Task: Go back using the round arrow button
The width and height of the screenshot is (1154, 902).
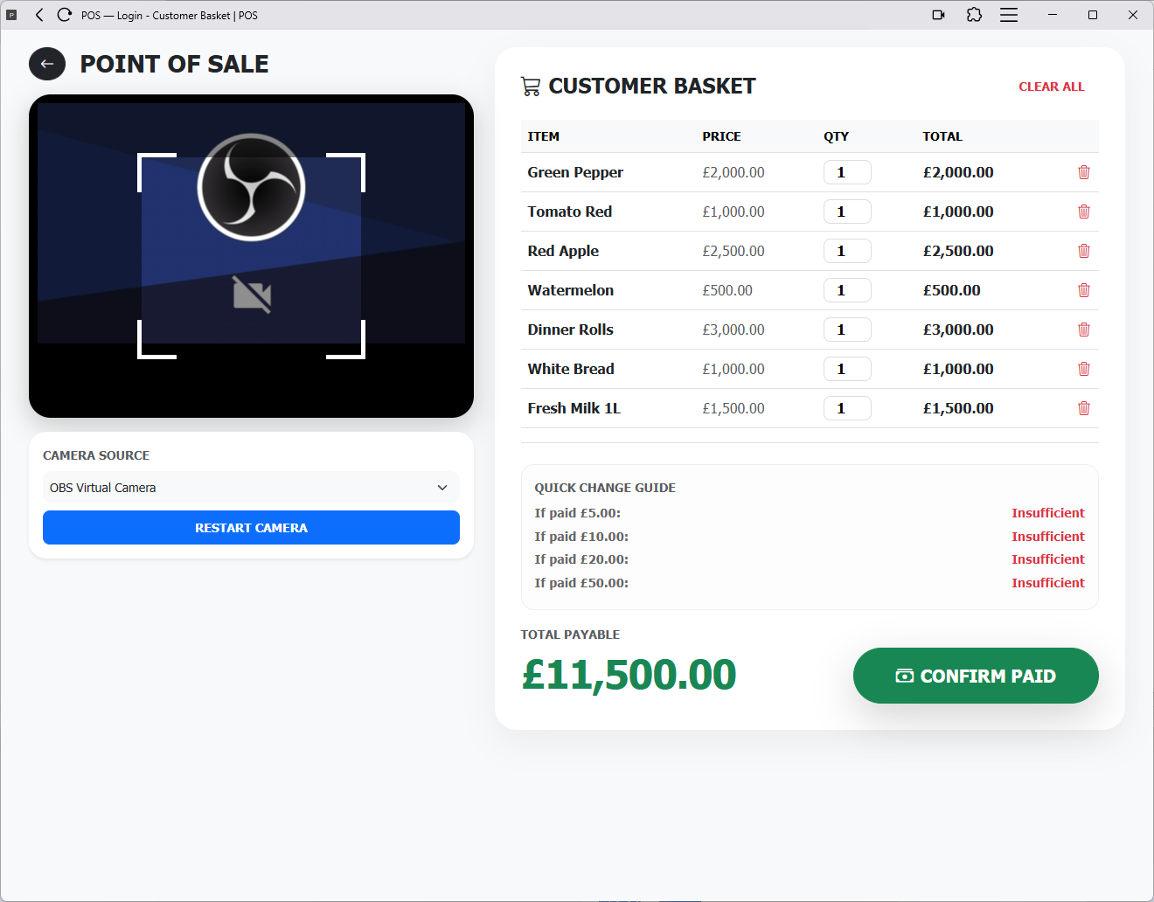Action: [47, 64]
